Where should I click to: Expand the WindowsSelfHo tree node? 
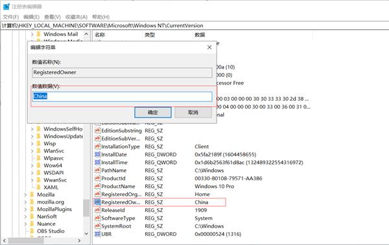coord(32,129)
